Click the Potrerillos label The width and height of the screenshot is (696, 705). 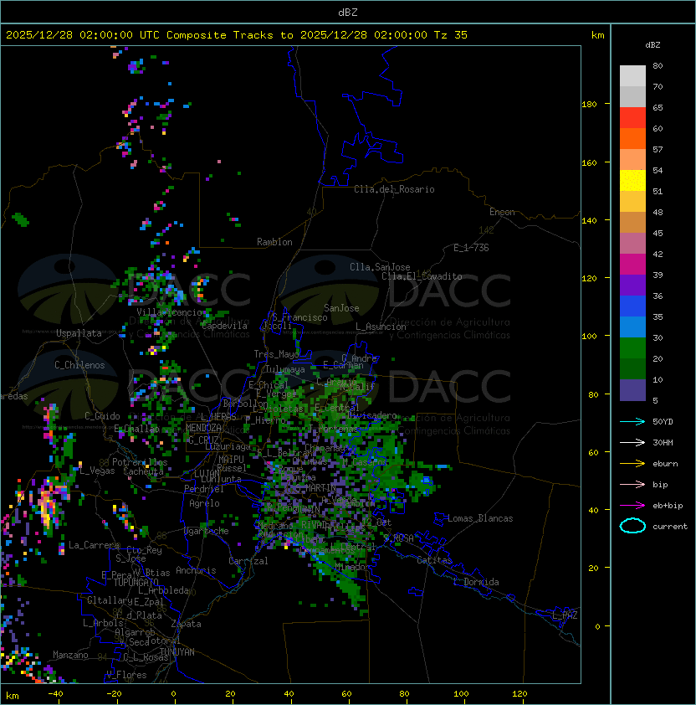pyautogui.click(x=140, y=462)
